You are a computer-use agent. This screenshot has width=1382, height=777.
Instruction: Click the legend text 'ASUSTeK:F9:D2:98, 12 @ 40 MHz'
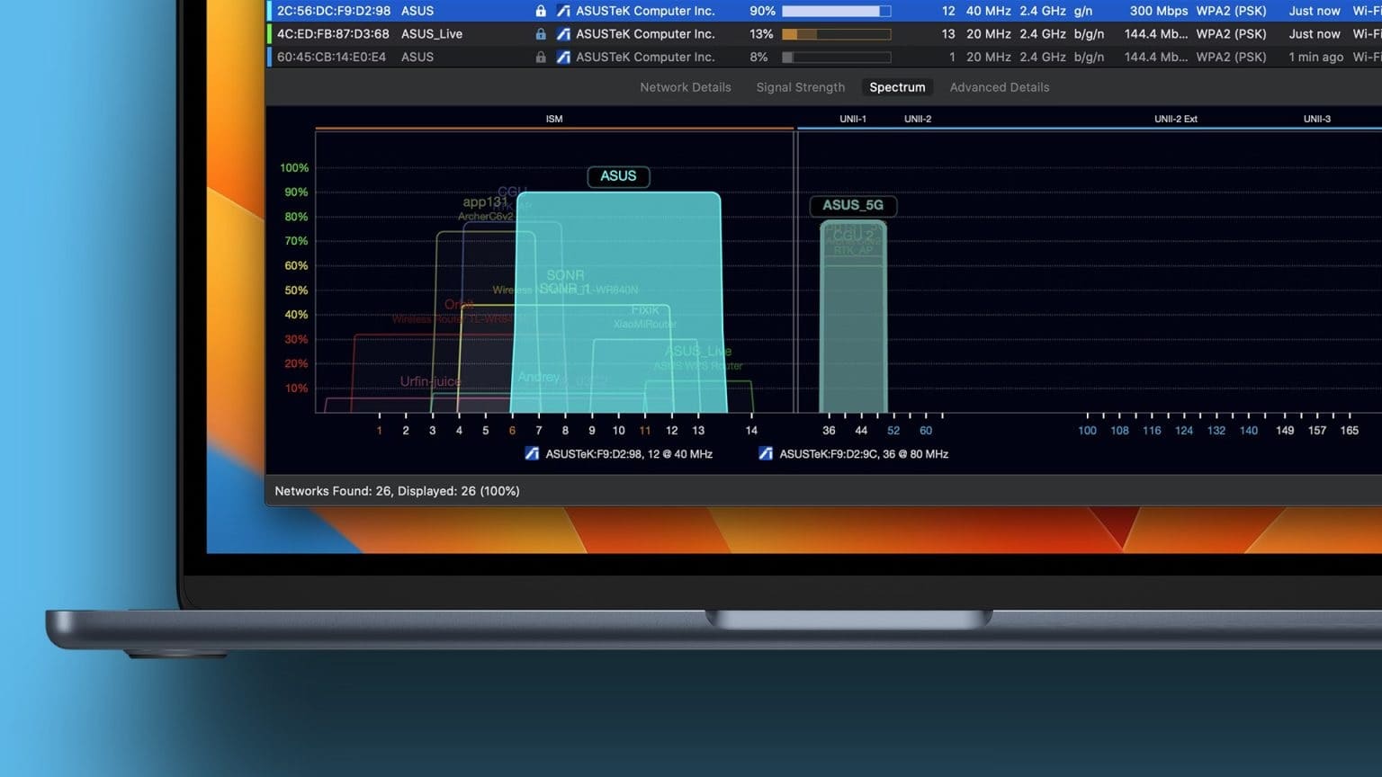click(629, 454)
